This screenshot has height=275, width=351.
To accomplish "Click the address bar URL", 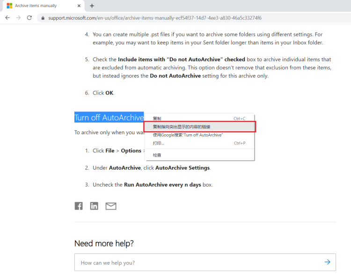I will pyautogui.click(x=154, y=18).
